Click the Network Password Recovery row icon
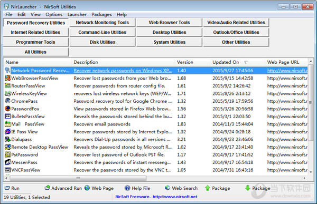The image size is (317, 204). coord(7,71)
